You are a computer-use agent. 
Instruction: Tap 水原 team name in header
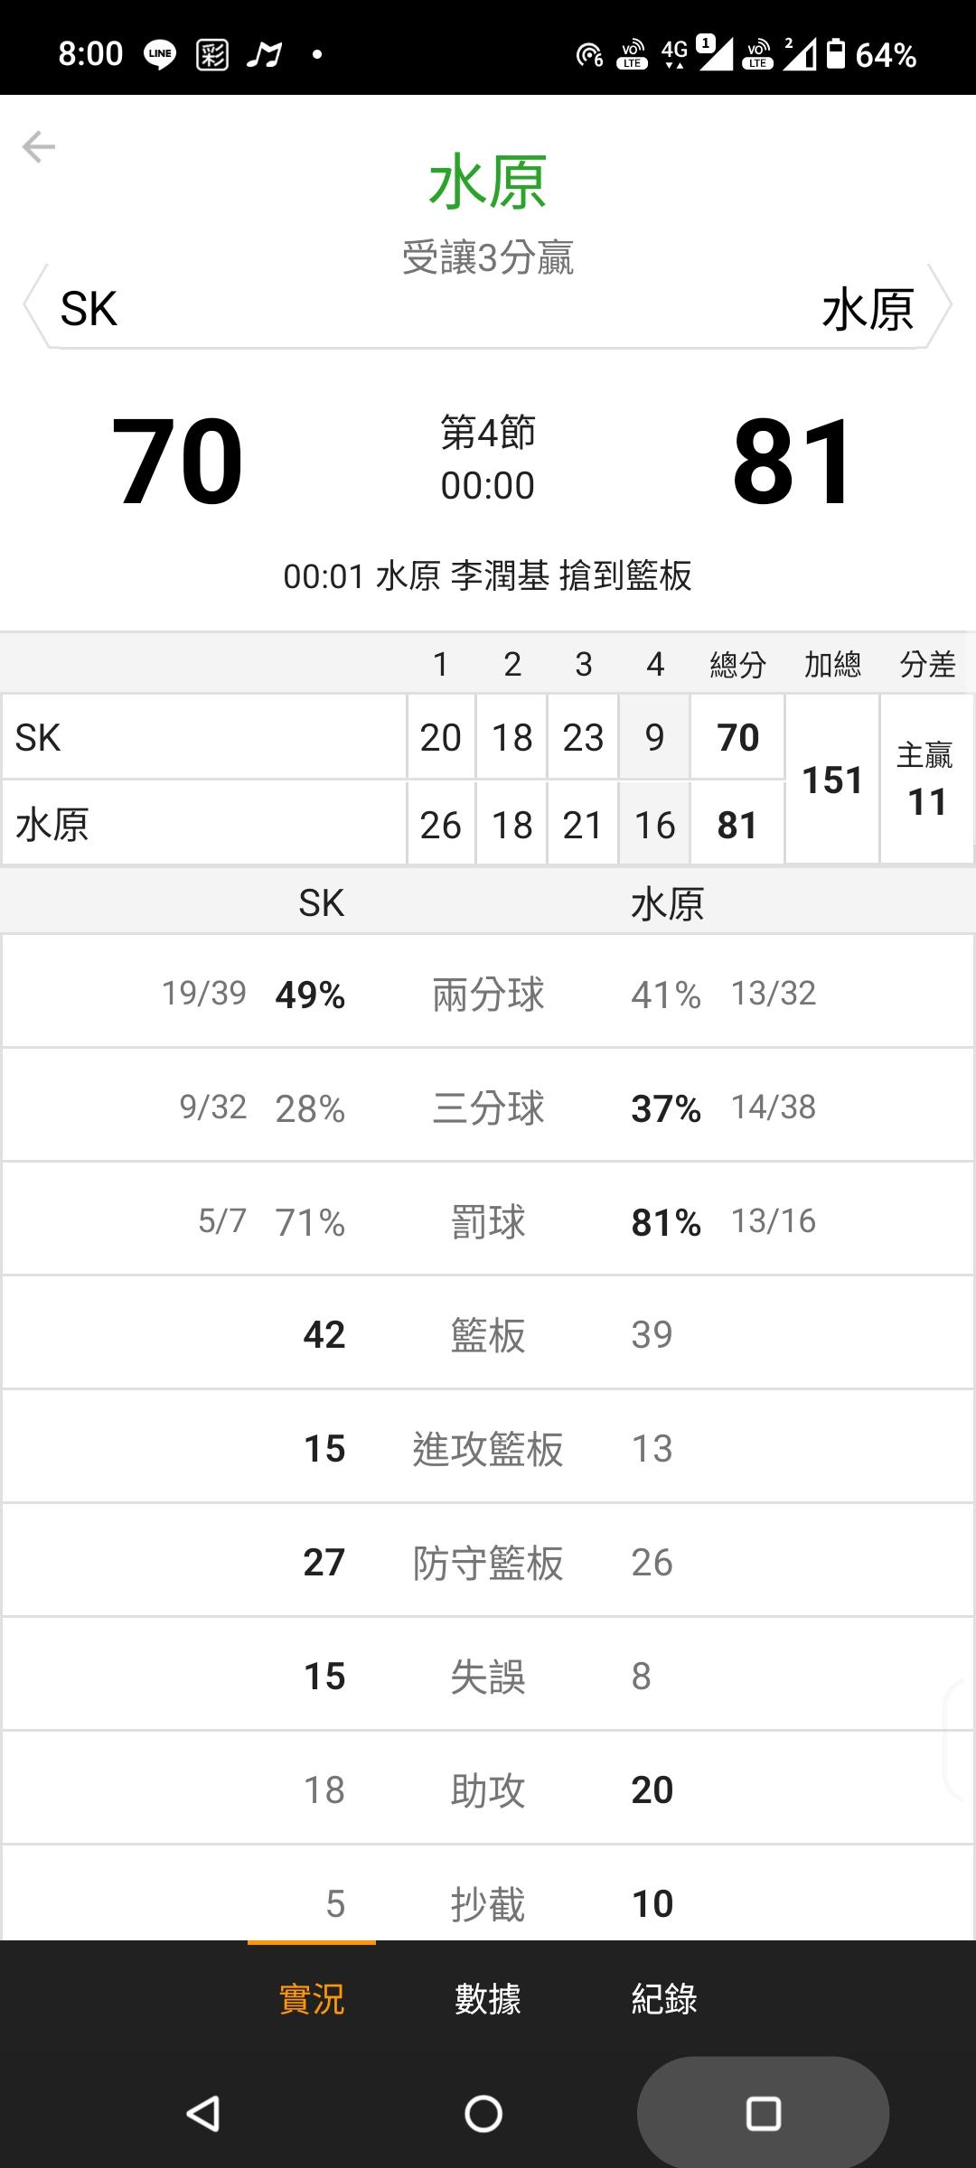click(868, 309)
